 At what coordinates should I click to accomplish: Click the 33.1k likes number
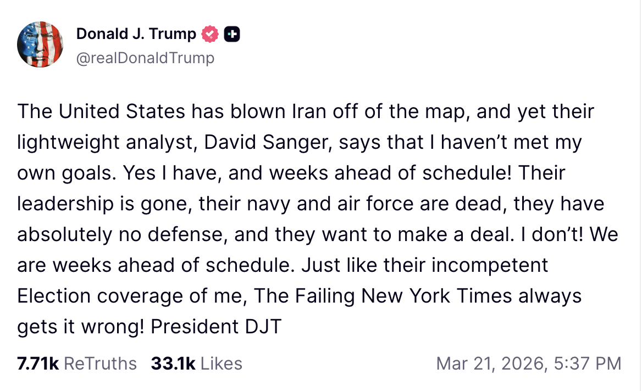173,364
